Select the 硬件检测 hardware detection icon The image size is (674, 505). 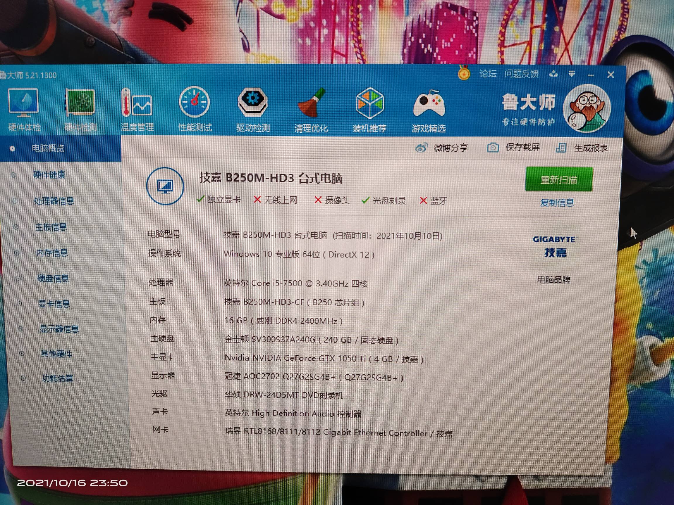tap(80, 110)
